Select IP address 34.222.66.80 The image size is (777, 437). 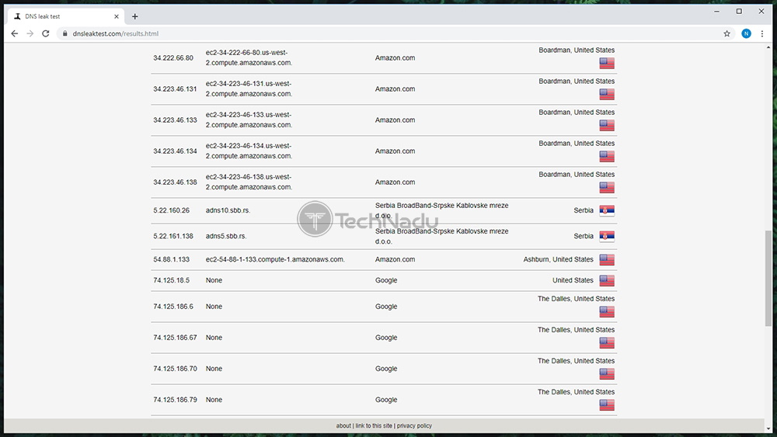[173, 58]
